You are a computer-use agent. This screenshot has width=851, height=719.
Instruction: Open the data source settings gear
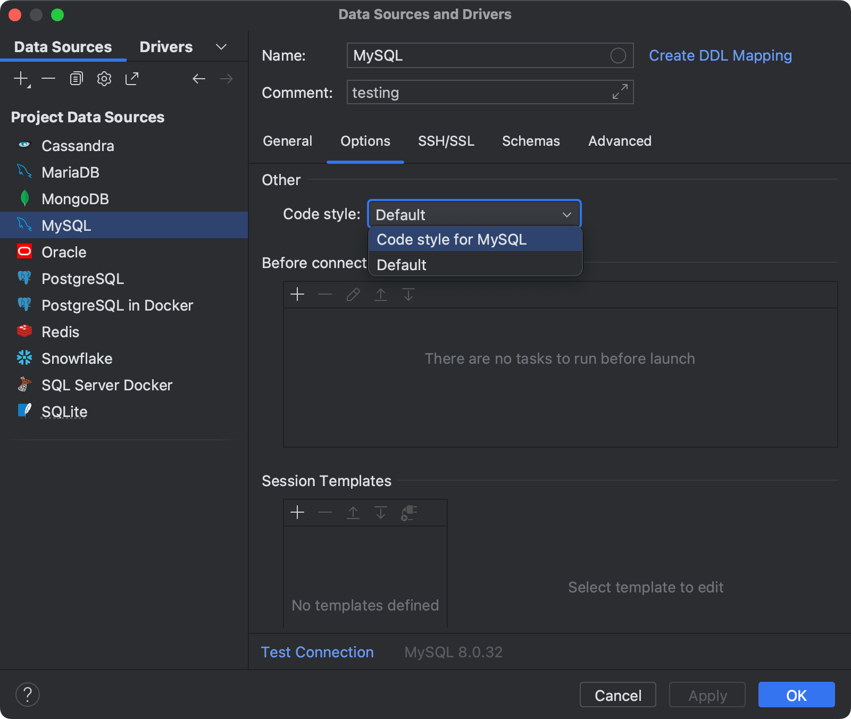pos(104,78)
